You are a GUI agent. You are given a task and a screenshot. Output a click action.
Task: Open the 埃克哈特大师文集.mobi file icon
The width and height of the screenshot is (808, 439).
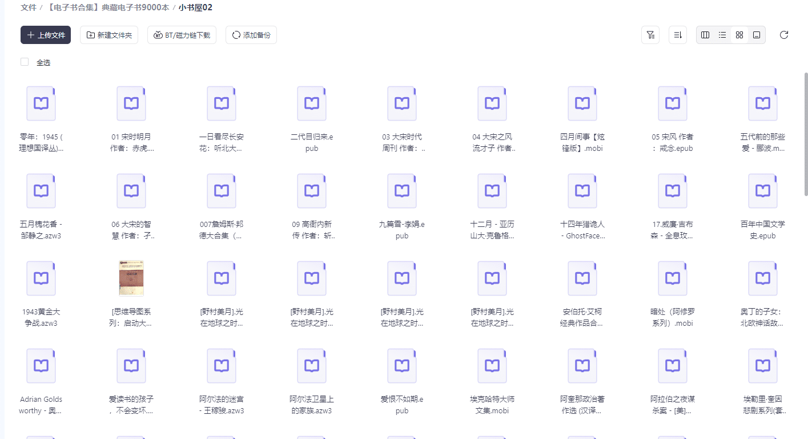(492, 366)
